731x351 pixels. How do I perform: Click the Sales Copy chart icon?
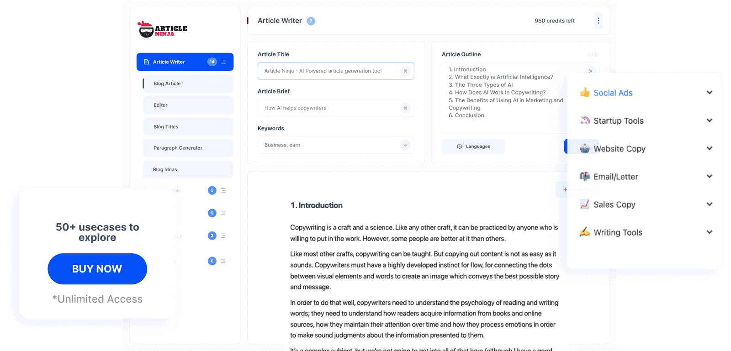coord(585,204)
